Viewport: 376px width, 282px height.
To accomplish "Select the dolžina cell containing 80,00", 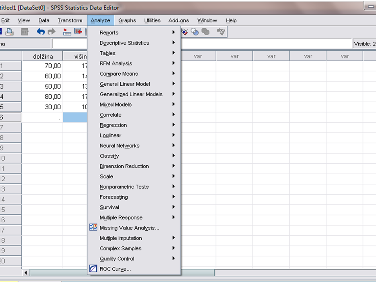I will coord(42,97).
